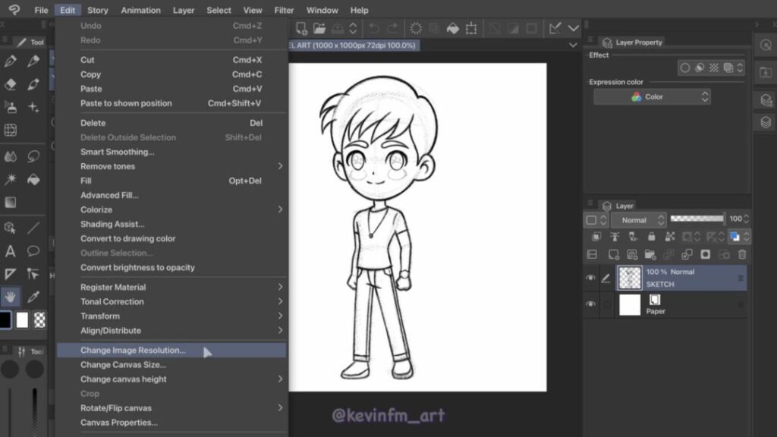Select the SKETCH layer thumbnail
Viewport: 777px width, 437px height.
[630, 278]
